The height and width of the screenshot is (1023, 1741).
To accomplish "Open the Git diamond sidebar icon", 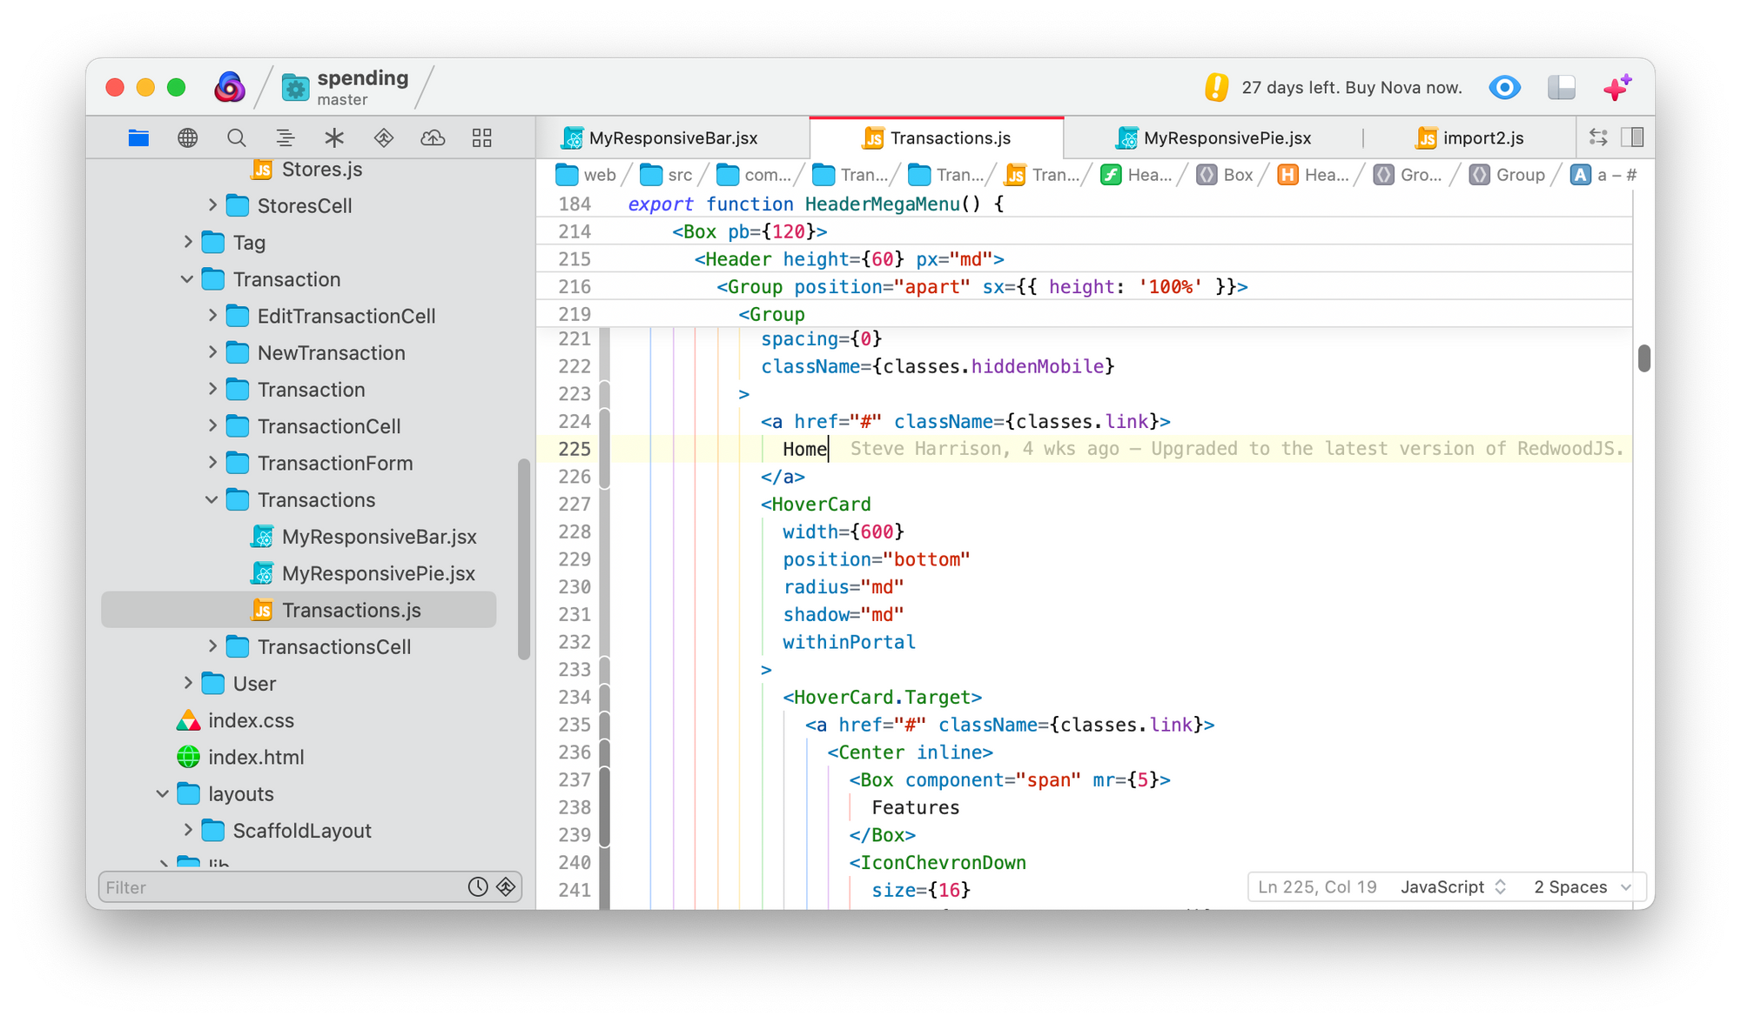I will (x=383, y=137).
